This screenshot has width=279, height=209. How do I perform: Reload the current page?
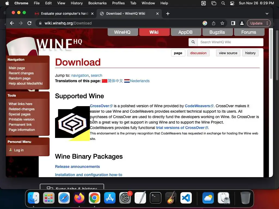tap(29, 23)
